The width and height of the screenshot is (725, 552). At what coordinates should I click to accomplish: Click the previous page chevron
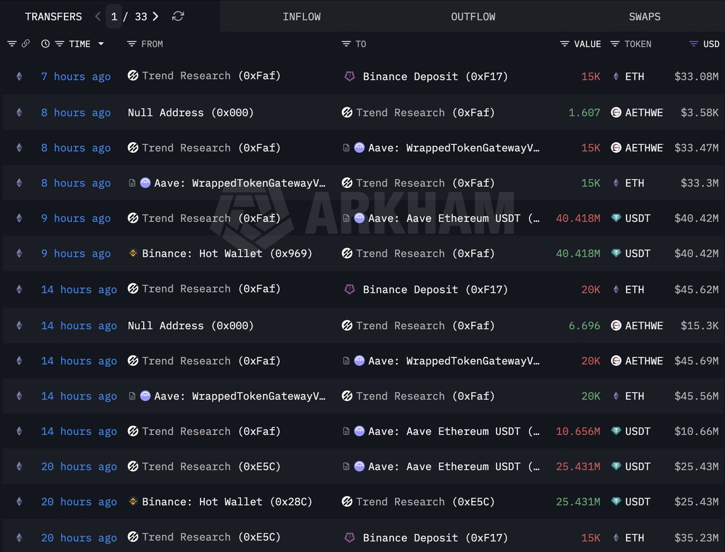click(97, 16)
